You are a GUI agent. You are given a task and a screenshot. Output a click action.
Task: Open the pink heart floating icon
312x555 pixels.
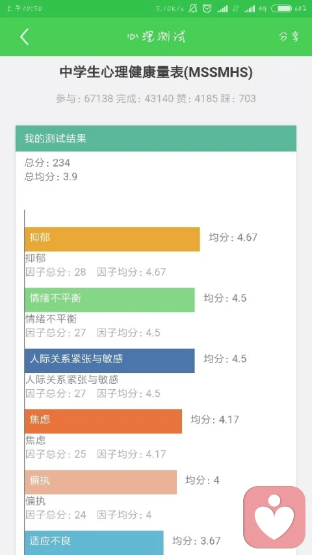(x=274, y=517)
